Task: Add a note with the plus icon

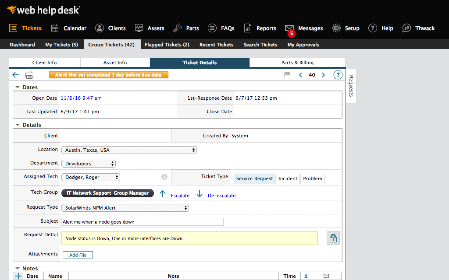Action: tap(18, 276)
